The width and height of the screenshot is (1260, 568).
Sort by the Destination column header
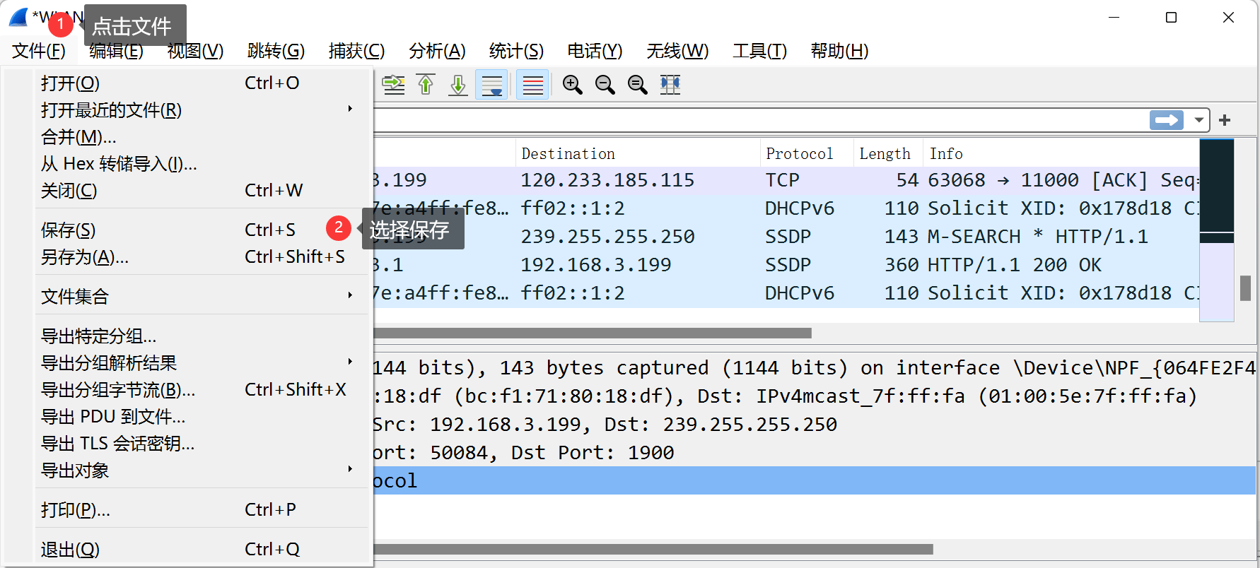coord(638,154)
